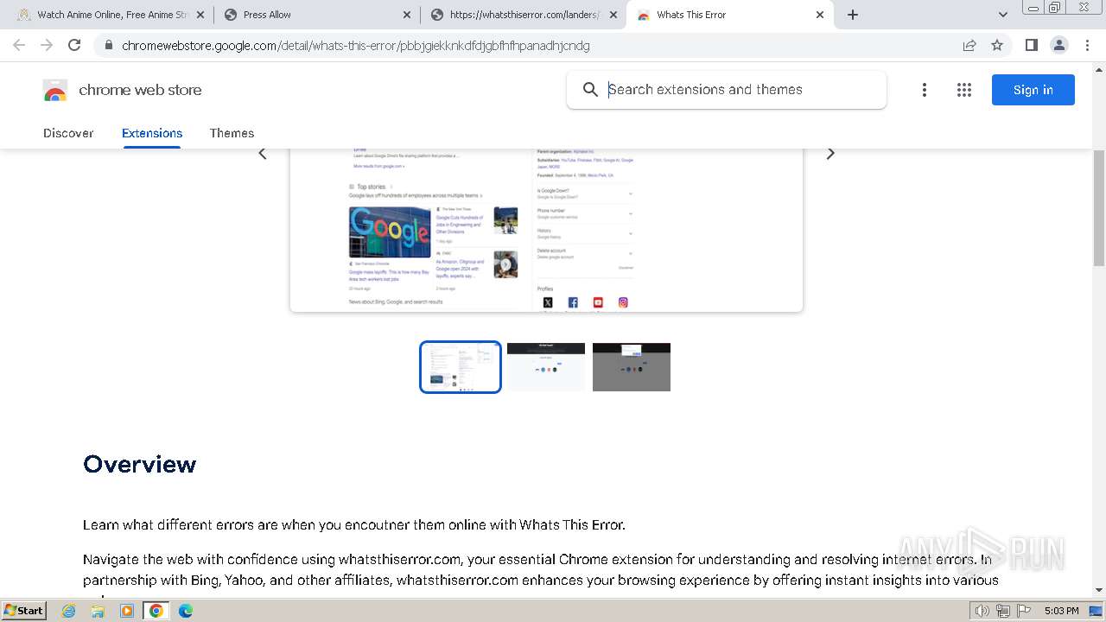Image resolution: width=1106 pixels, height=622 pixels.
Task: Open the Chrome three-dot menu
Action: [x=1087, y=45]
